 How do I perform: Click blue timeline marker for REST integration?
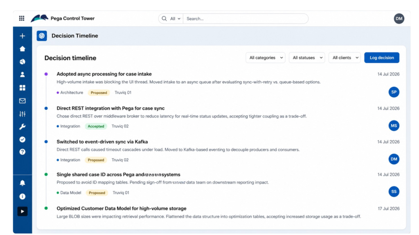click(46, 108)
